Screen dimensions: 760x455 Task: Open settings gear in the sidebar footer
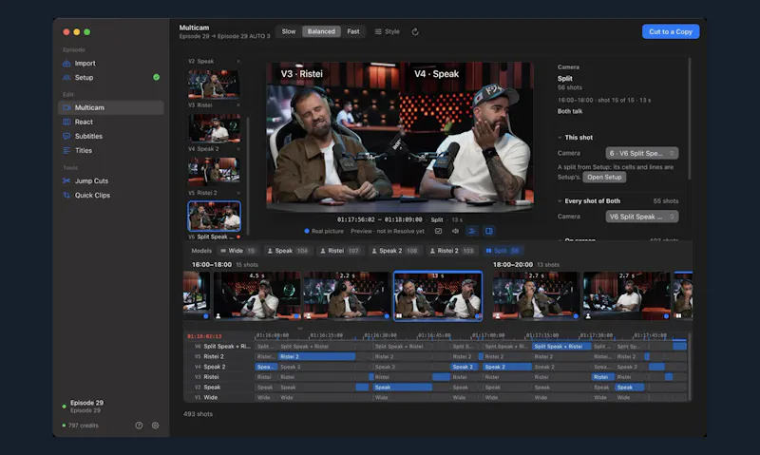pyautogui.click(x=155, y=426)
